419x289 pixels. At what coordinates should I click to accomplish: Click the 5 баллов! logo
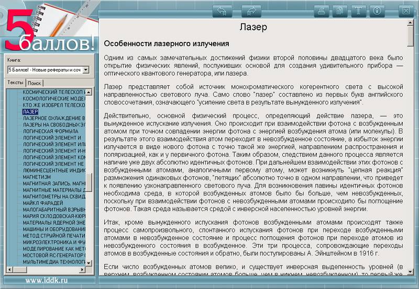pyautogui.click(x=50, y=31)
